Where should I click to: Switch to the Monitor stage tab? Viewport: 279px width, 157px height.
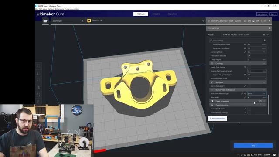click(x=173, y=14)
